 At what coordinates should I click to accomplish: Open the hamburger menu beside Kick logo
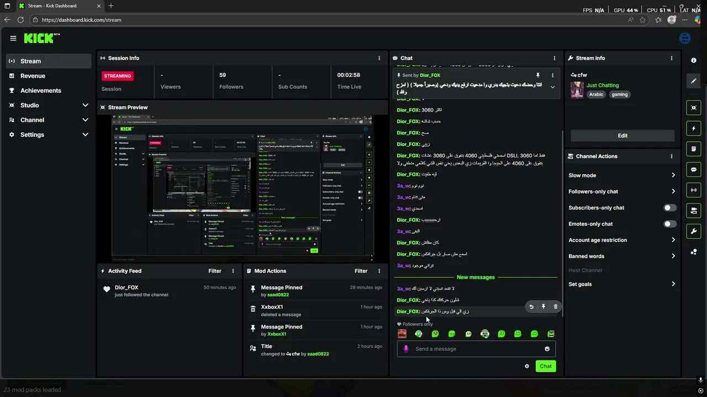click(x=13, y=38)
